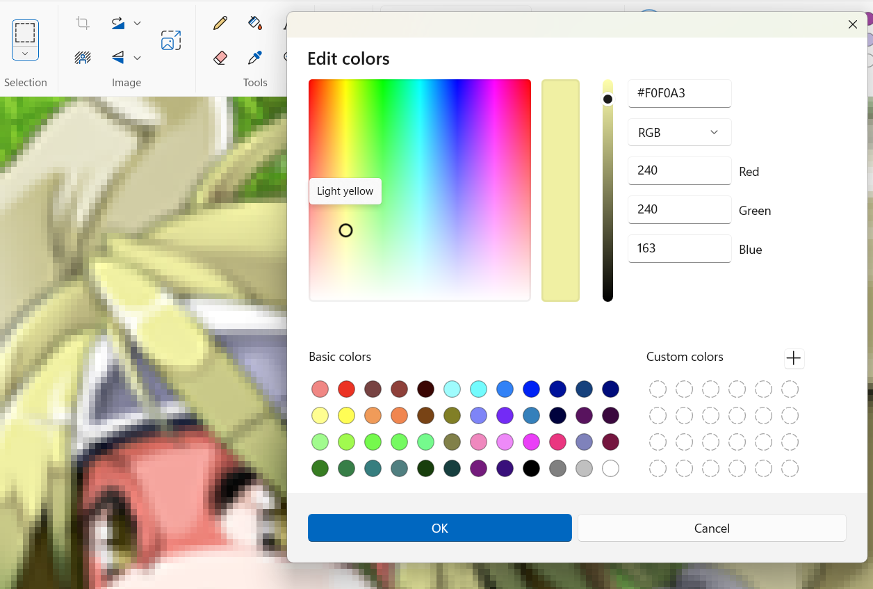Pick the bright red basic color swatch
The height and width of the screenshot is (589, 873).
coord(346,389)
